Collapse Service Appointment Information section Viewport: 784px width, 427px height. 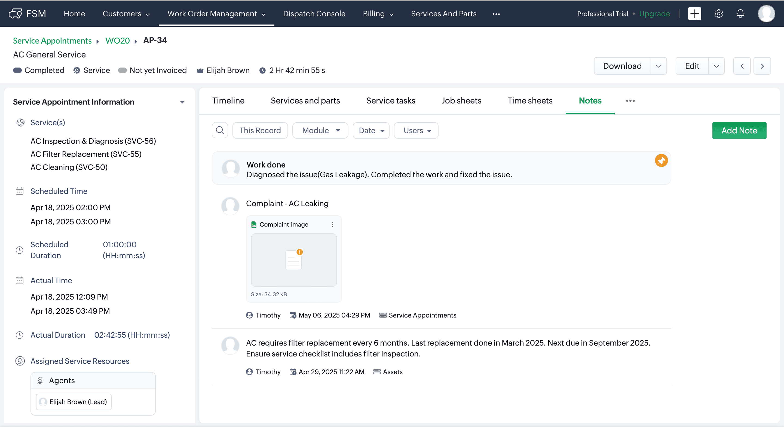coord(182,102)
